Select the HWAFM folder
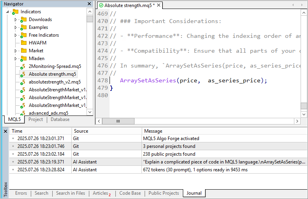This screenshot has height=199, width=308. [x=37, y=43]
